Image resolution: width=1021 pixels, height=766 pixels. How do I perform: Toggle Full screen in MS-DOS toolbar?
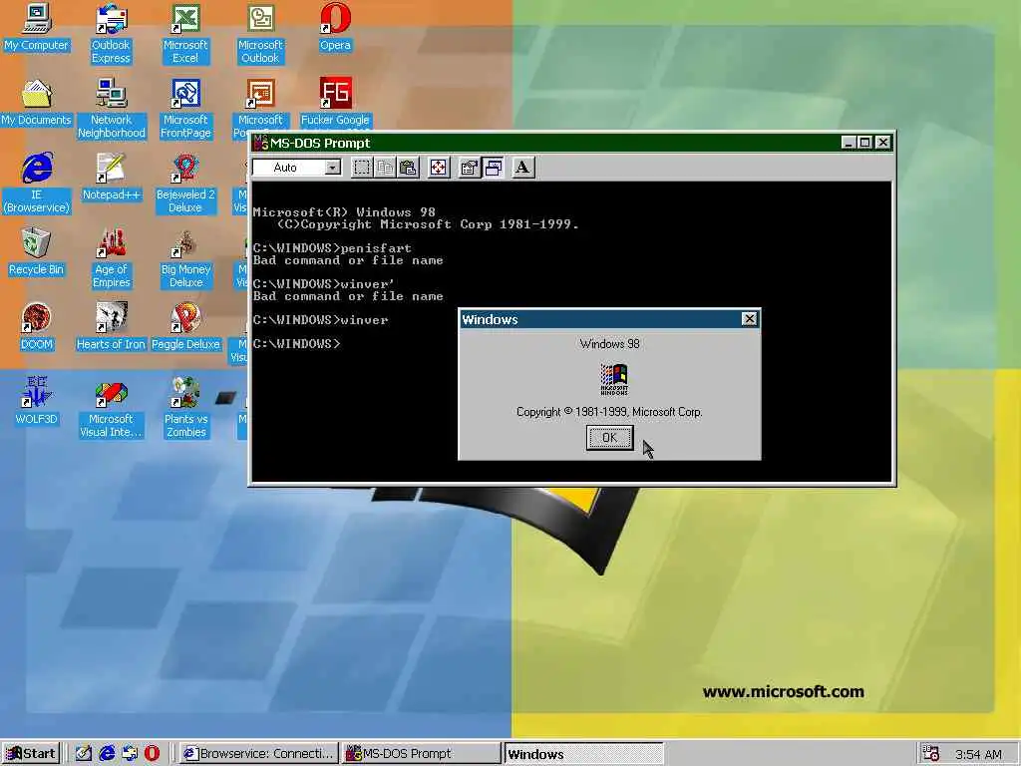(439, 168)
